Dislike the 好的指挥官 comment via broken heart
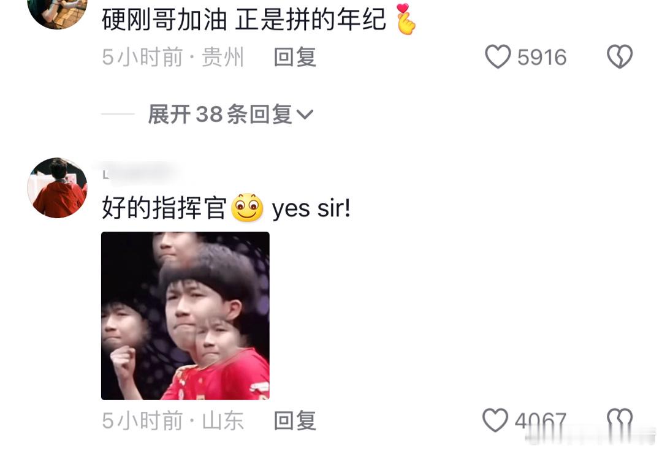Image resolution: width=662 pixels, height=451 pixels. (x=619, y=420)
